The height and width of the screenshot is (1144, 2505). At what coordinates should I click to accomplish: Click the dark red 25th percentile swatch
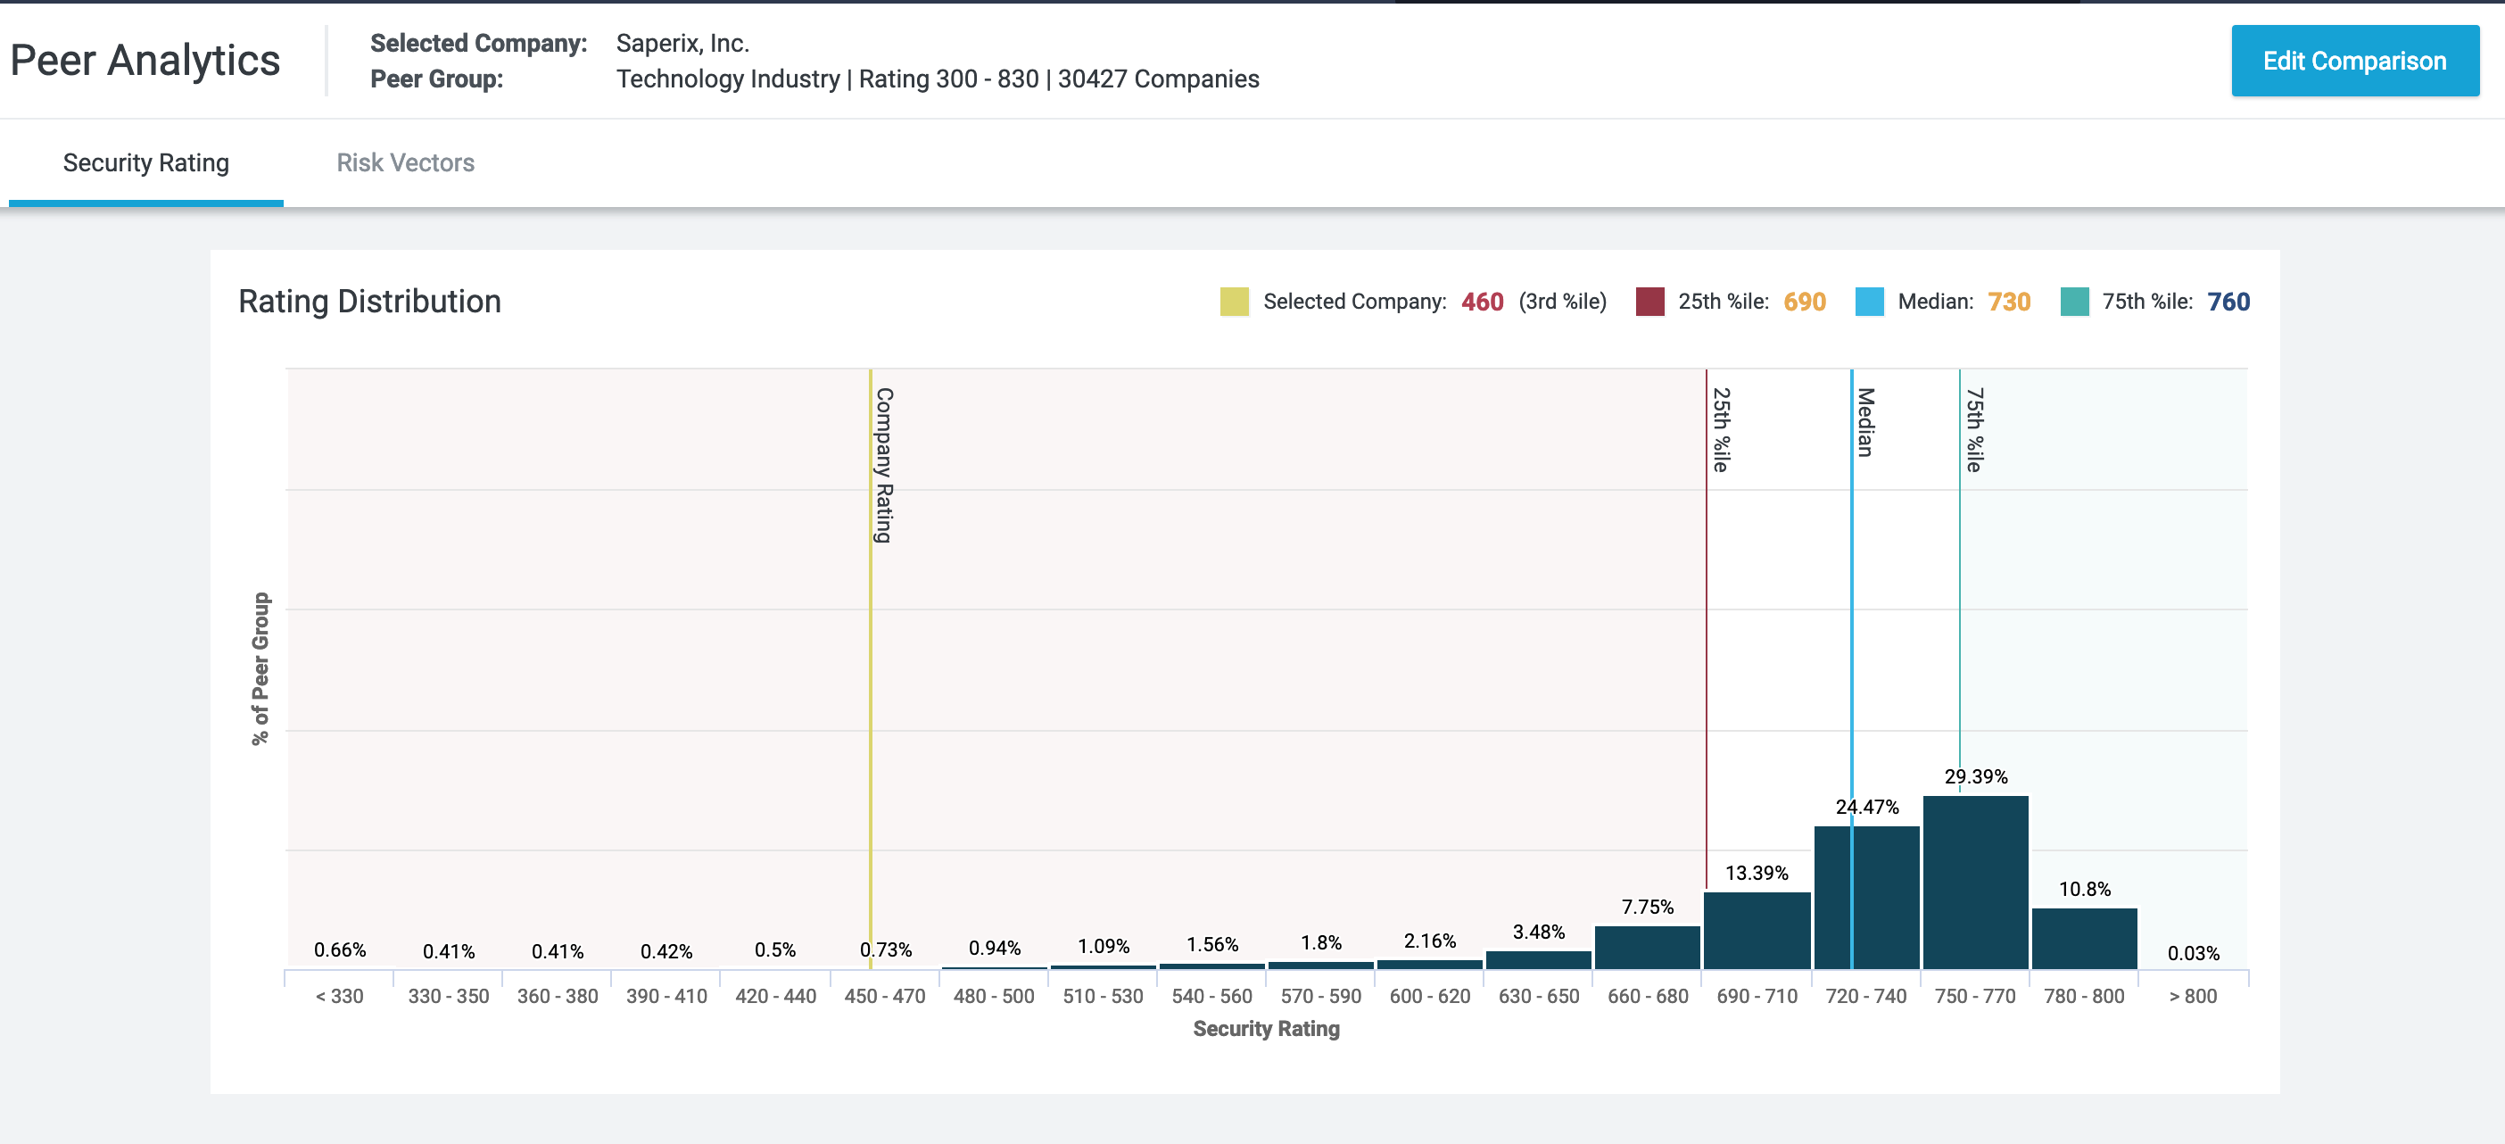tap(1649, 302)
